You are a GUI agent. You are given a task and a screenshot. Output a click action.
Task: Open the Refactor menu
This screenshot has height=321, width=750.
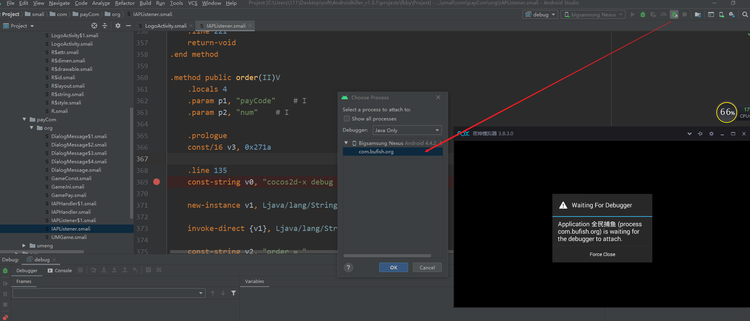tap(125, 3)
